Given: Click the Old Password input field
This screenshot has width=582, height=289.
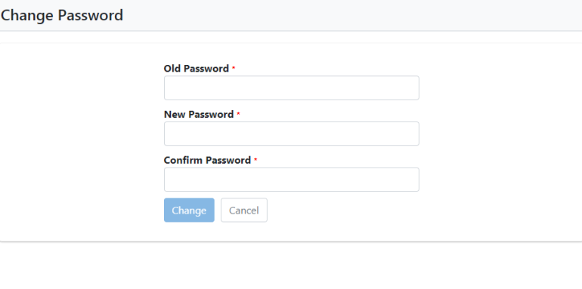Looking at the screenshot, I should 291,88.
